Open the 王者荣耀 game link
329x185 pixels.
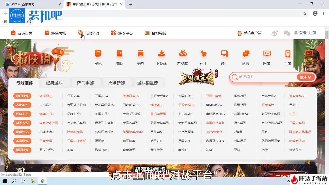(x=45, y=141)
